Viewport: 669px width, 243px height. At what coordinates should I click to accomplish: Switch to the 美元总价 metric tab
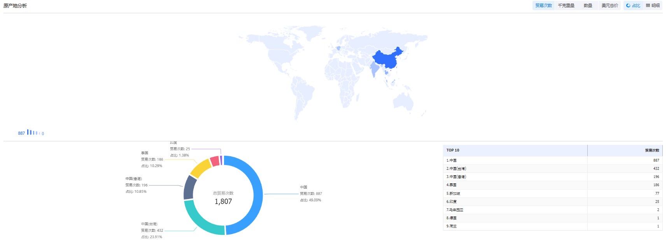coord(609,5)
